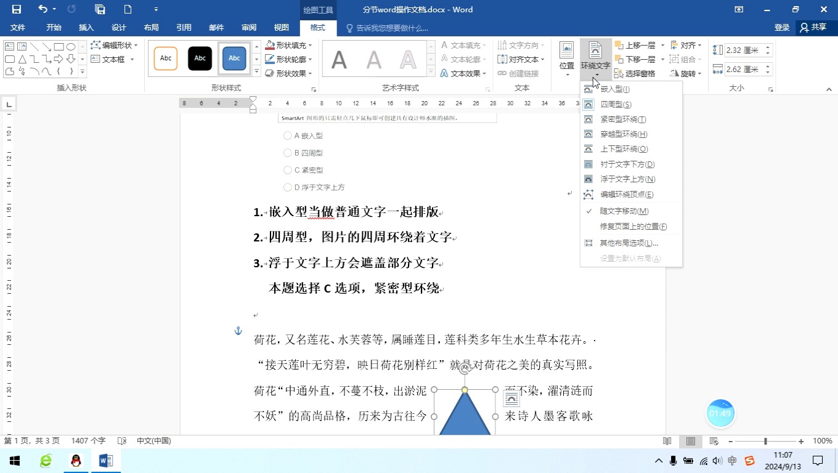Screen dimensions: 838x473
Task: Select the triangle shape in gallery
Action: tap(22, 59)
